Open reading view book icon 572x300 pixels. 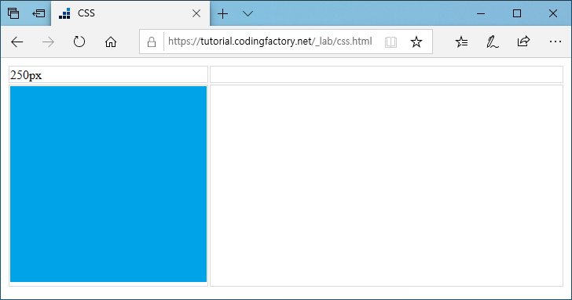pyautogui.click(x=390, y=42)
